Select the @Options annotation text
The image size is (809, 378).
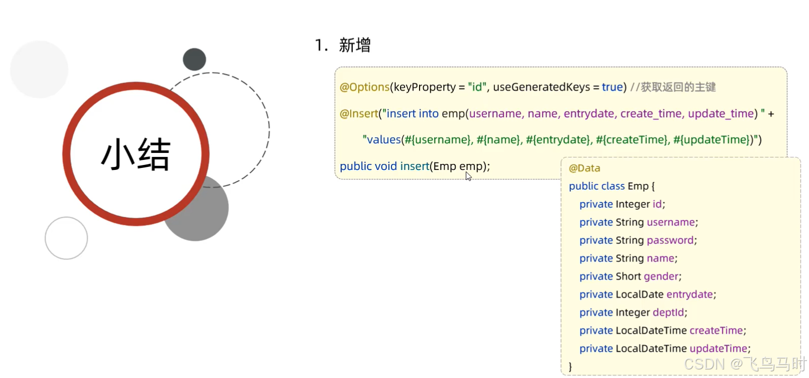point(365,87)
